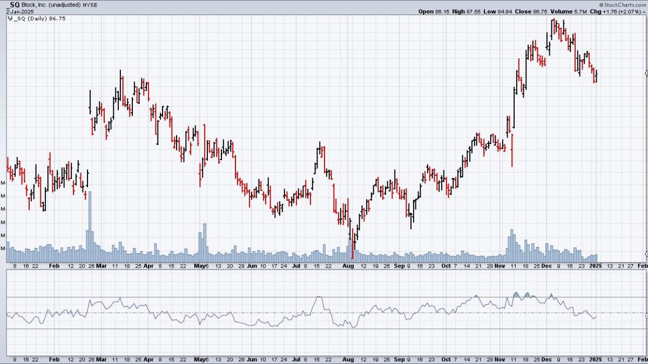Click the 2025 label on the indicator panel date axis

(x=595, y=359)
